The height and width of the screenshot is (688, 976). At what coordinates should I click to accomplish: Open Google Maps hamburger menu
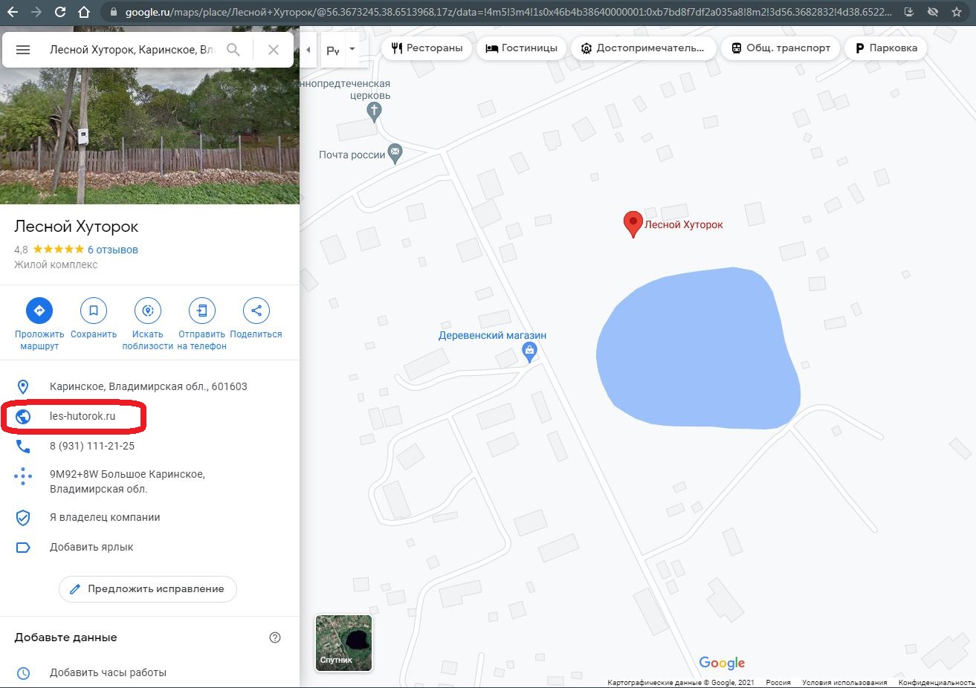(23, 50)
